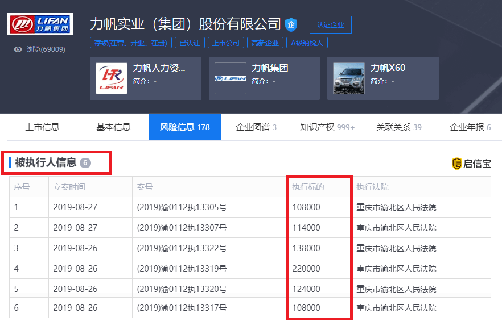
Task: Switch to the 上市信息 tab
Action: (43, 127)
